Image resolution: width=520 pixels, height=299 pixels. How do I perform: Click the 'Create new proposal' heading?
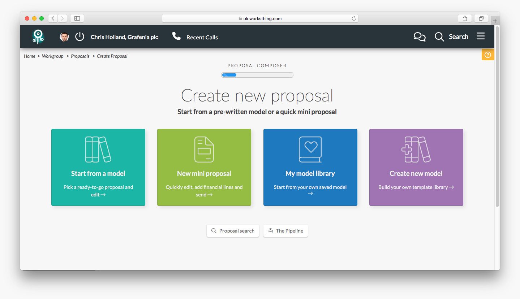pos(257,95)
